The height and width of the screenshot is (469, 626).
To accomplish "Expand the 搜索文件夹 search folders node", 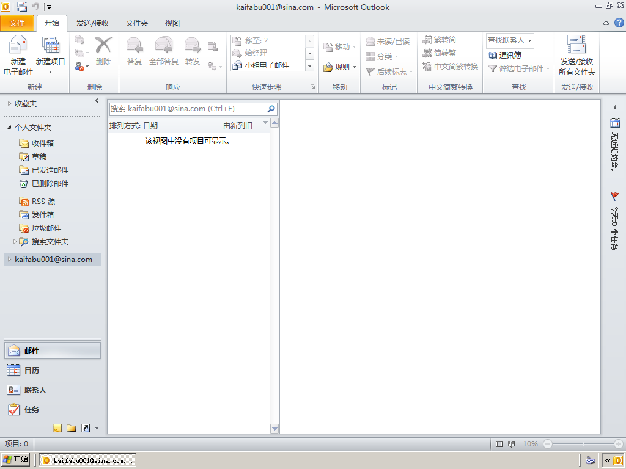I will (15, 241).
